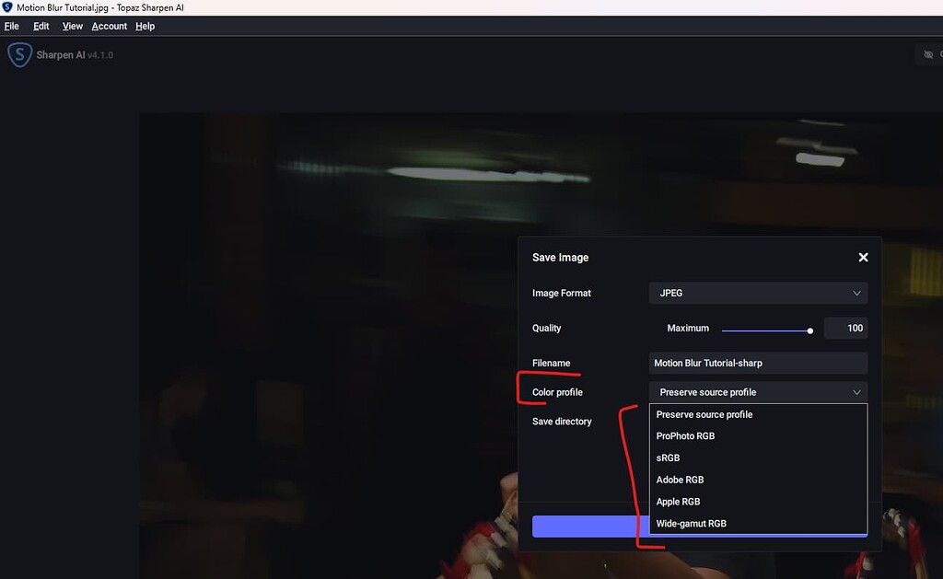Open the Account menu
This screenshot has width=943, height=579.
(x=109, y=26)
